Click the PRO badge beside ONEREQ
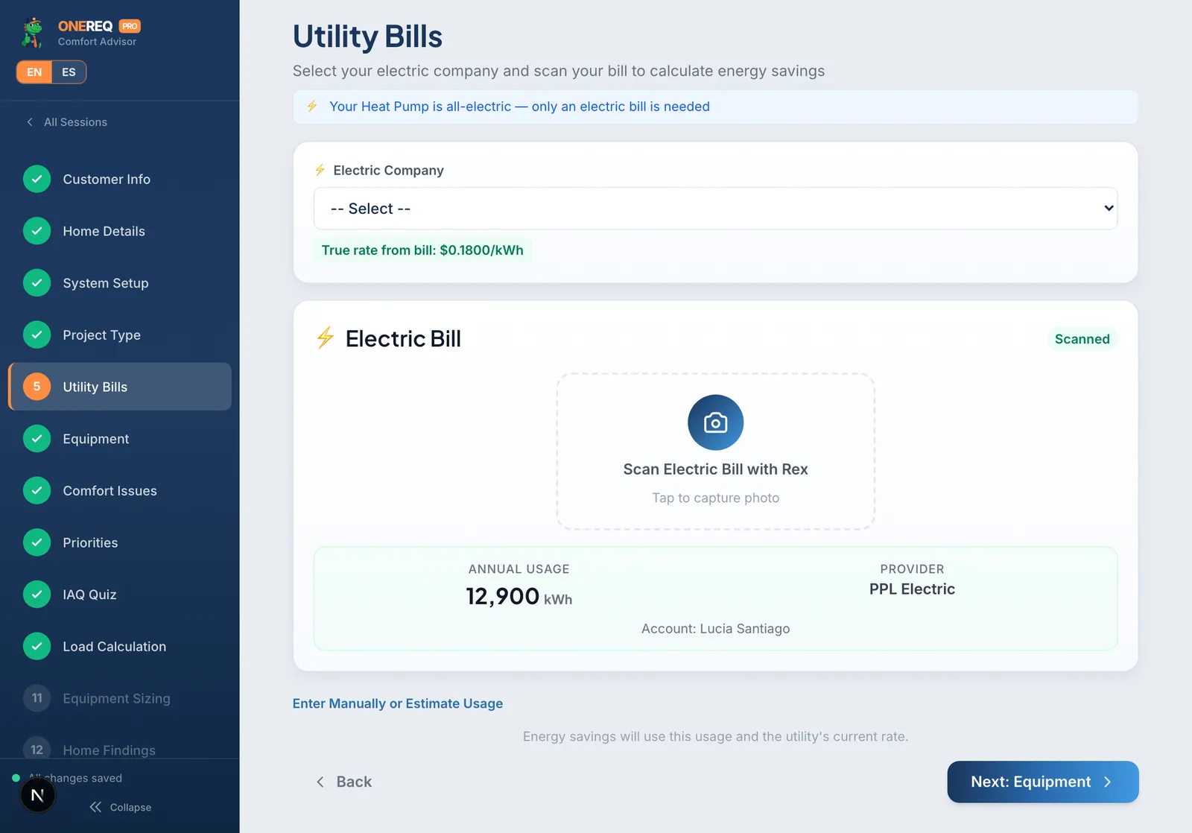 pyautogui.click(x=130, y=26)
